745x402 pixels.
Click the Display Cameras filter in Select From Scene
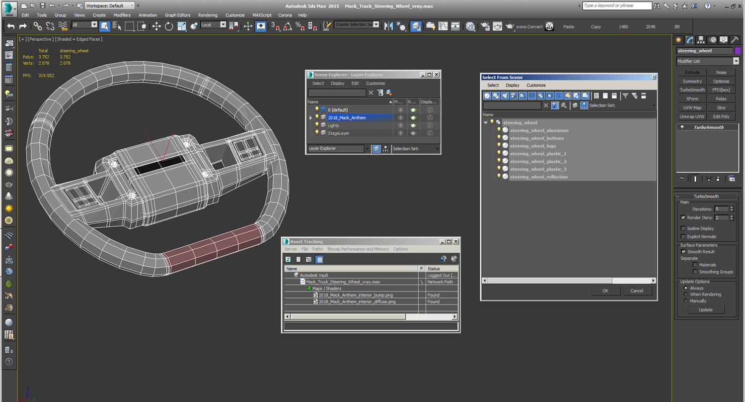514,95
